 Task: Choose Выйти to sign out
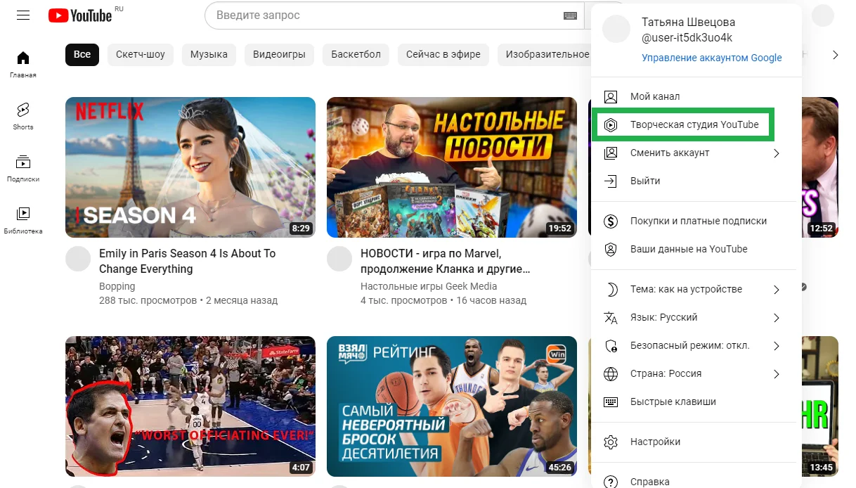[644, 181]
